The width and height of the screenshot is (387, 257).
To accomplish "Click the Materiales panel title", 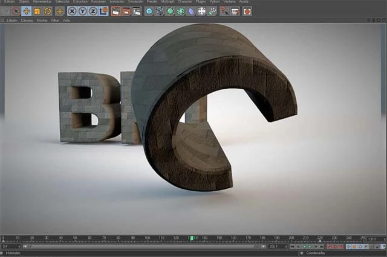I will pyautogui.click(x=13, y=253).
